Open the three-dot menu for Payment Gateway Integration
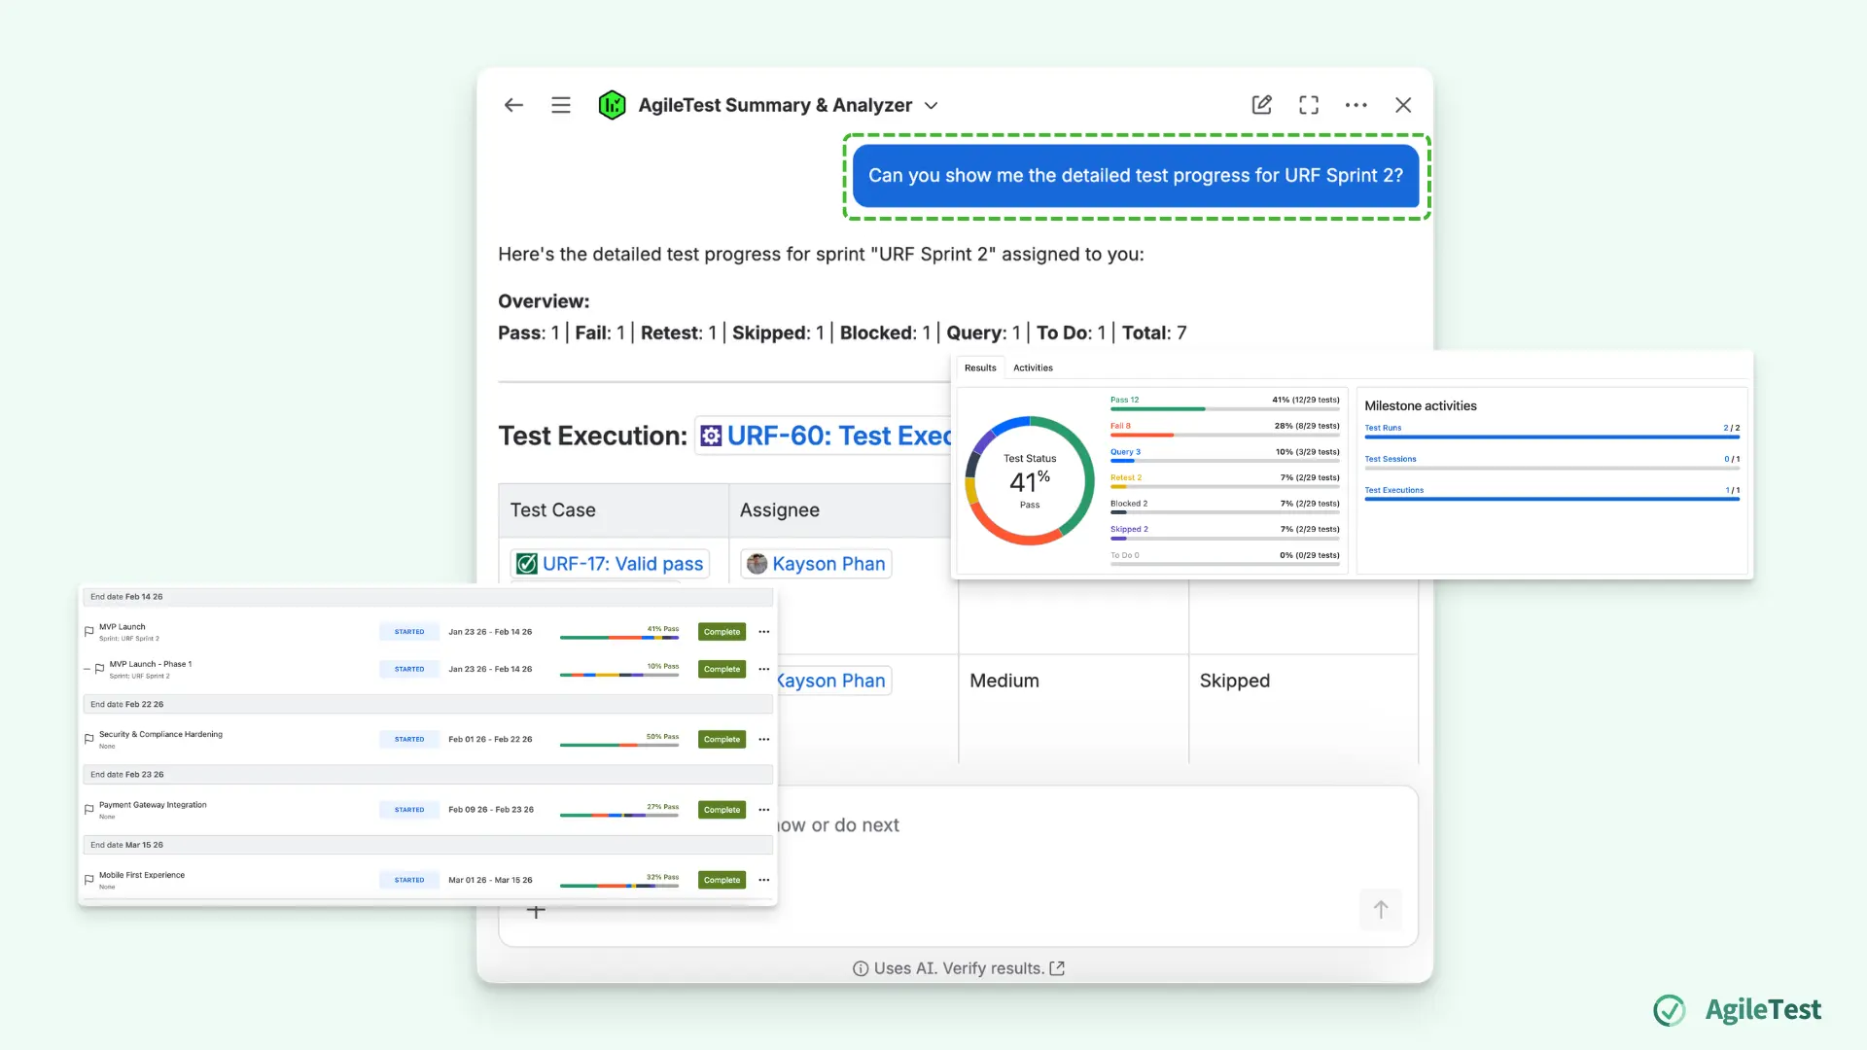 764,810
